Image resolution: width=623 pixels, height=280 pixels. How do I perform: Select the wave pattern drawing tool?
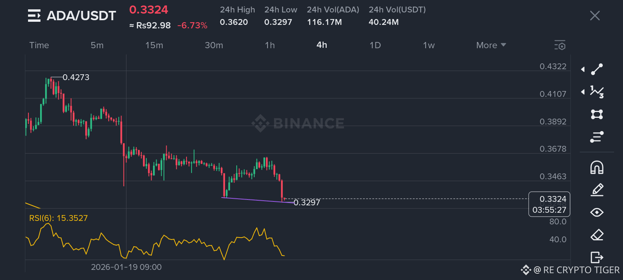click(597, 92)
